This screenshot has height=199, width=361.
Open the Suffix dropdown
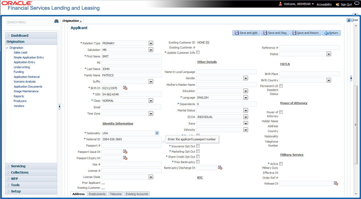pyautogui.click(x=151, y=82)
